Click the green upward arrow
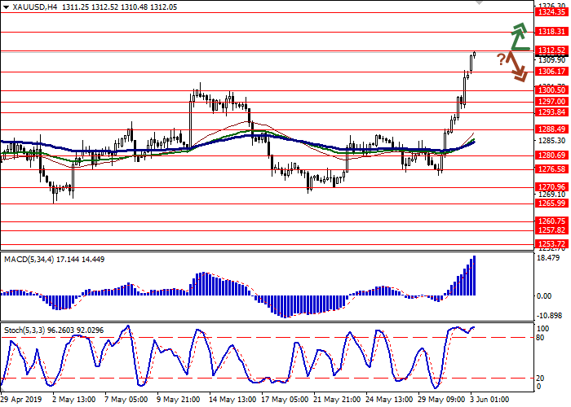Viewport: 571px width, 407px height. [518, 37]
